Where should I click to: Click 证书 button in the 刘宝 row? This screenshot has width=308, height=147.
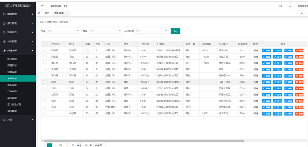coord(277,88)
